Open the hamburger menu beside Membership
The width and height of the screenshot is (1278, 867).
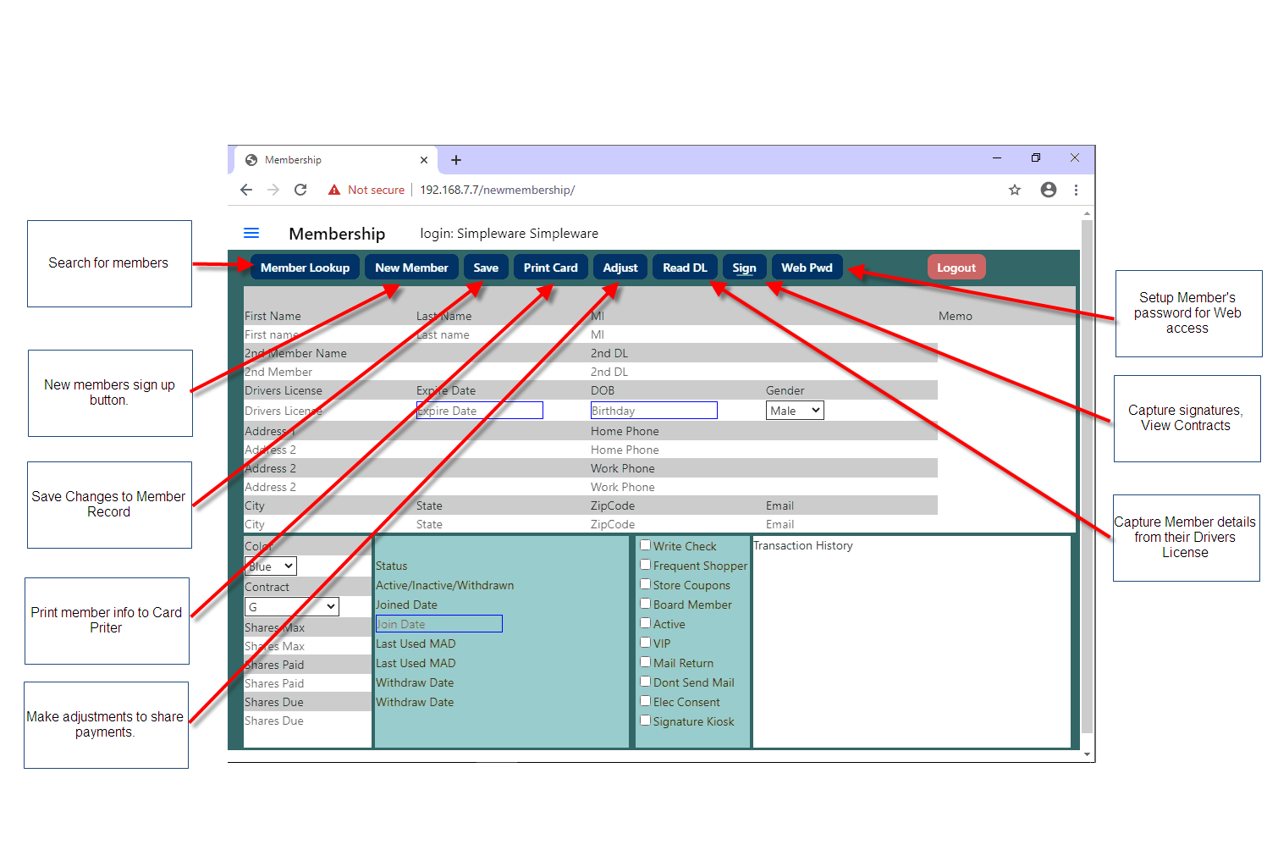251,234
